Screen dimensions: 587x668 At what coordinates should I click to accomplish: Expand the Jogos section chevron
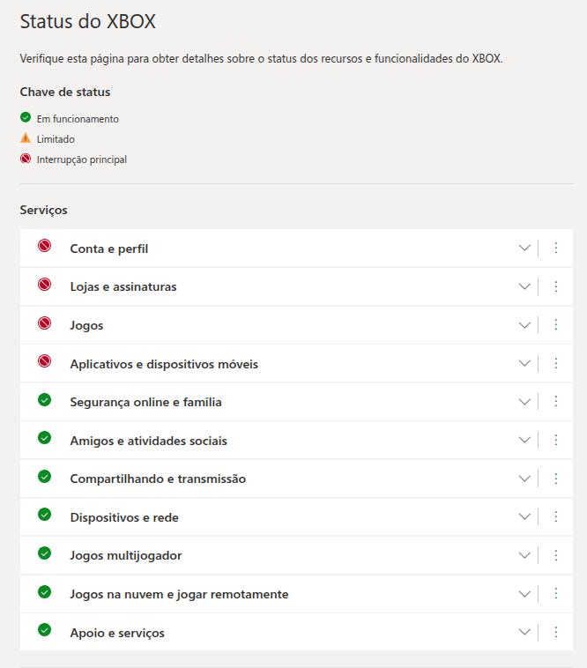tap(524, 325)
